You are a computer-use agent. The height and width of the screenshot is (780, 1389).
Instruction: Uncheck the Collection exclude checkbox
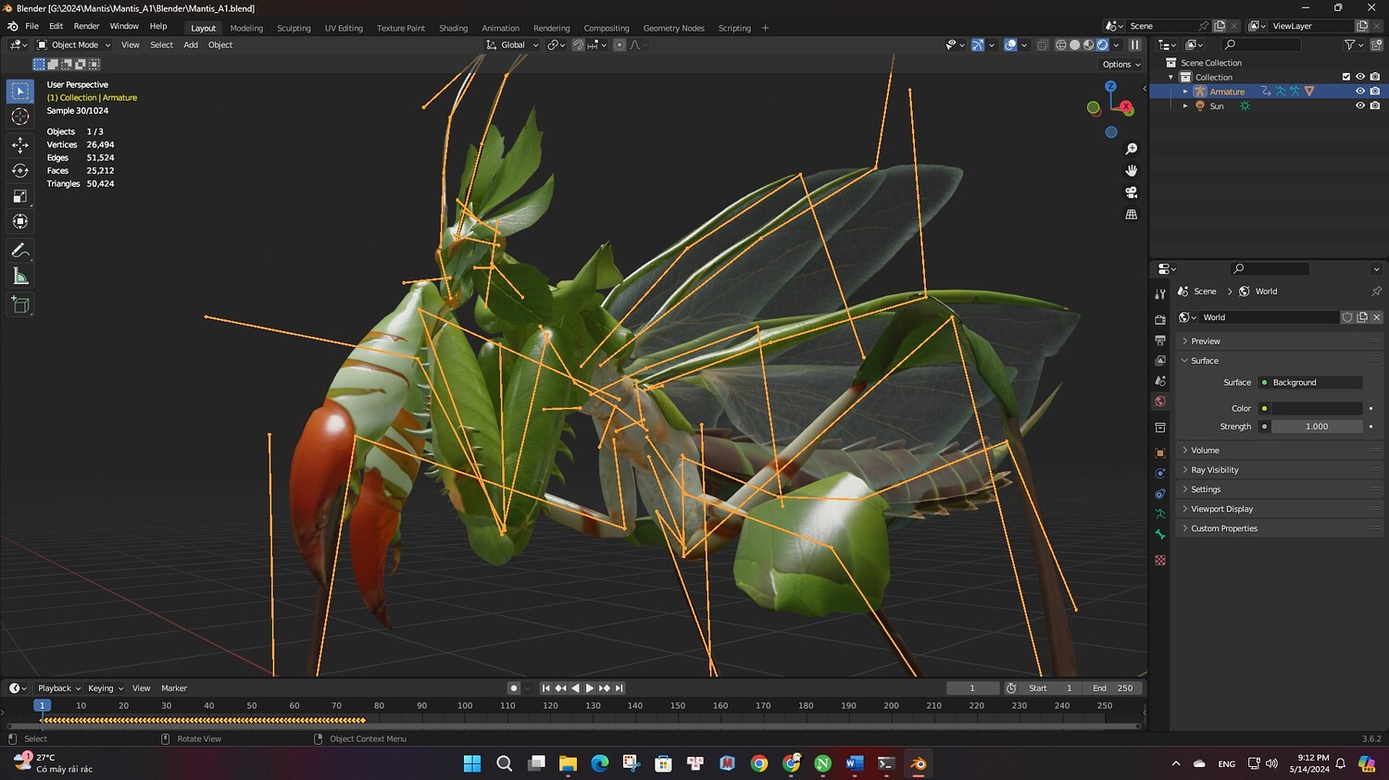[x=1346, y=77]
